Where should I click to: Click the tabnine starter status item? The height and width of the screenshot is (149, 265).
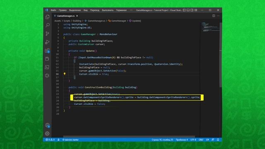point(70,140)
